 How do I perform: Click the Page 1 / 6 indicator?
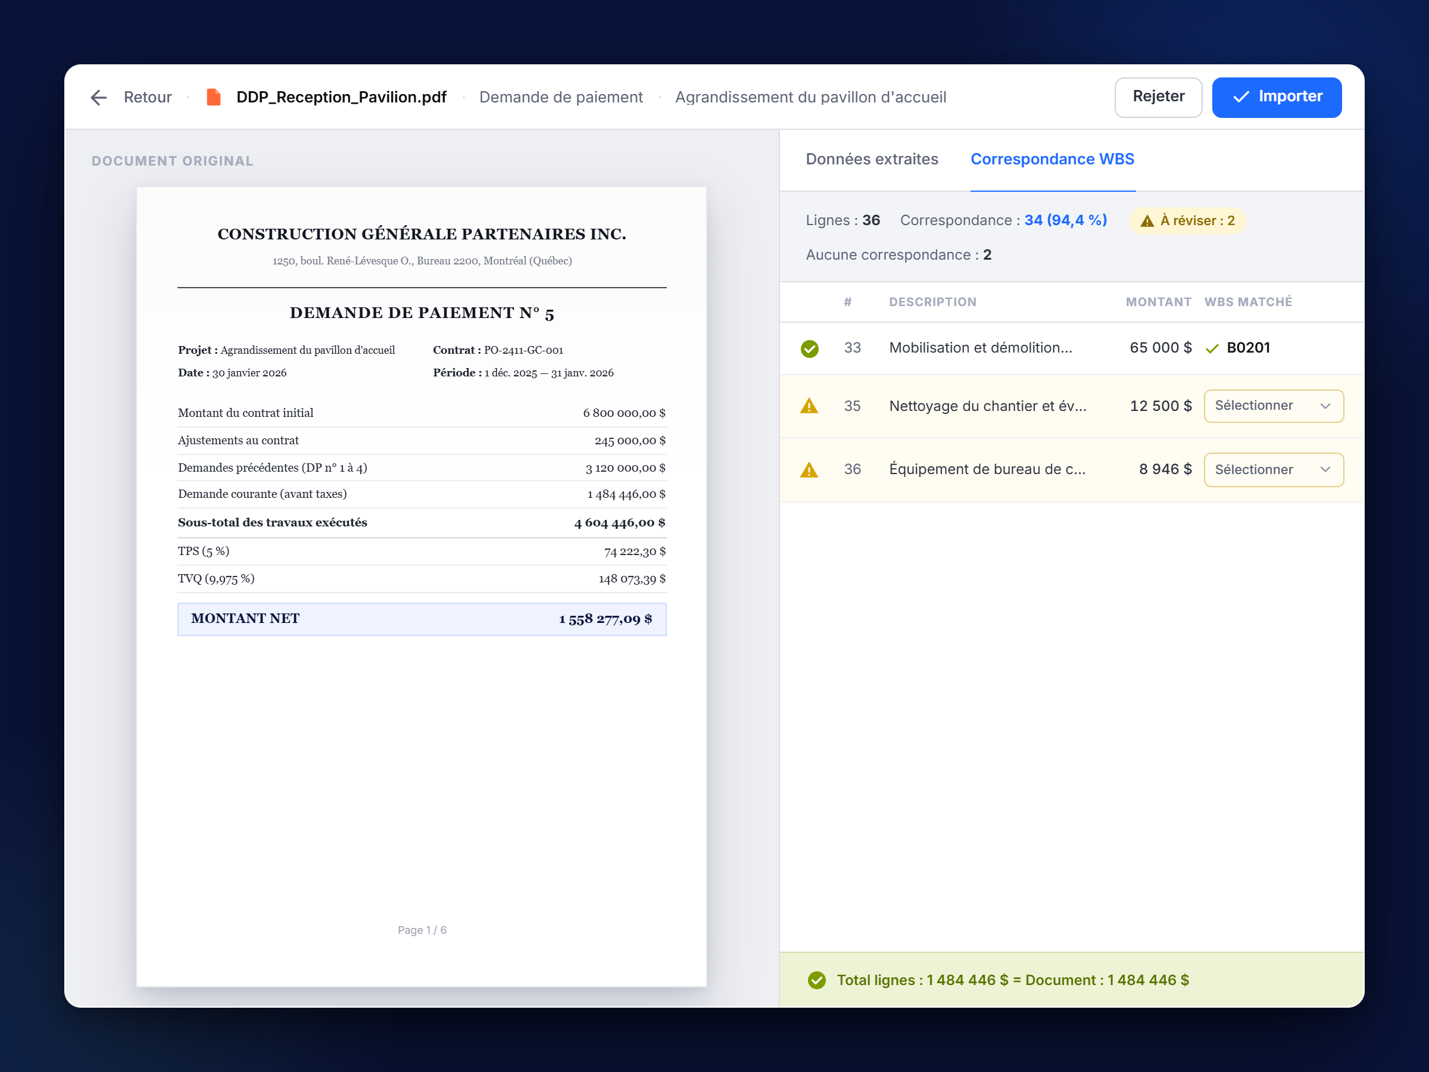[x=422, y=930]
